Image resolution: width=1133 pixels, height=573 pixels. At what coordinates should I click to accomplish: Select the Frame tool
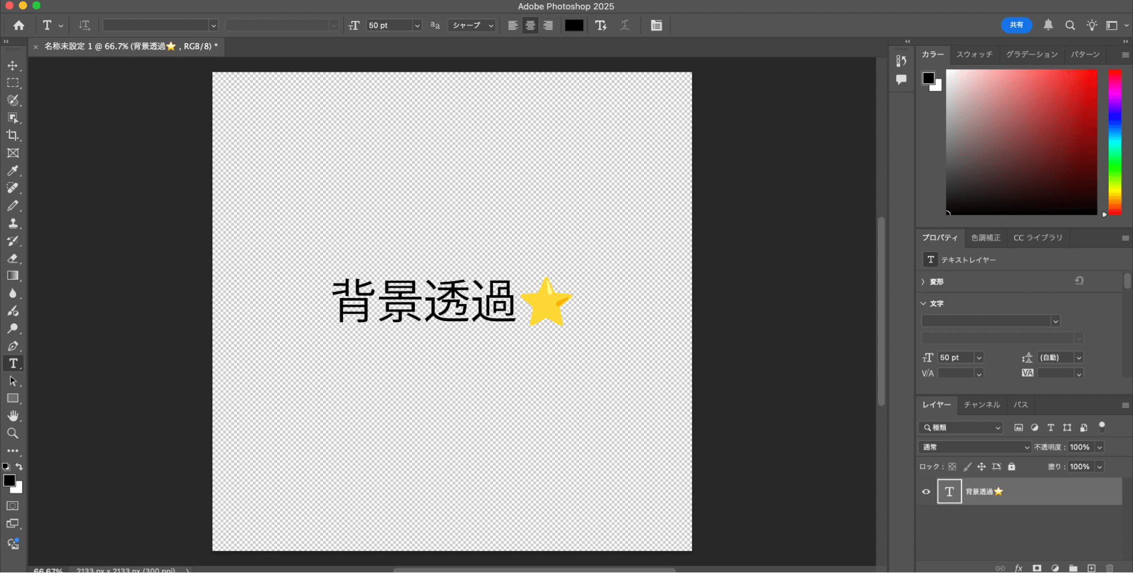pyautogui.click(x=12, y=153)
